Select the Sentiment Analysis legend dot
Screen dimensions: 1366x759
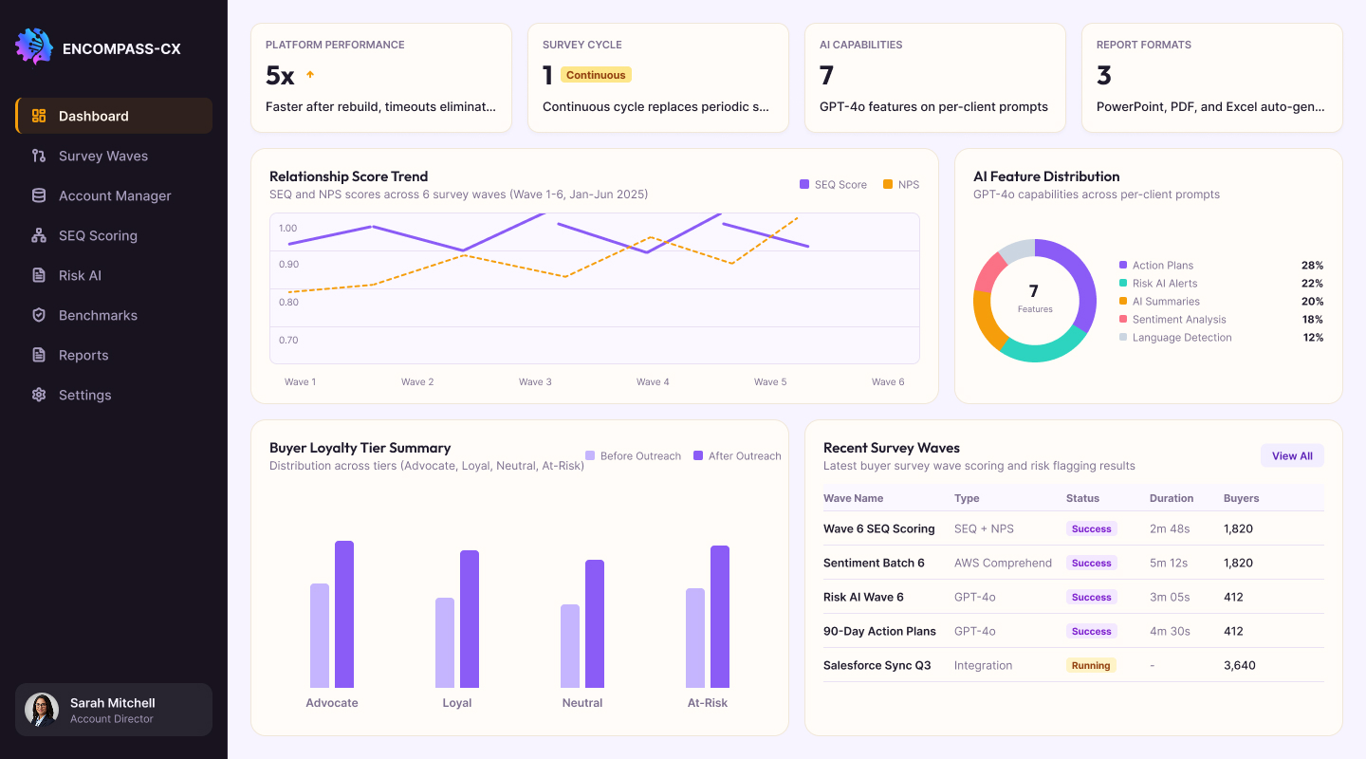(x=1123, y=320)
